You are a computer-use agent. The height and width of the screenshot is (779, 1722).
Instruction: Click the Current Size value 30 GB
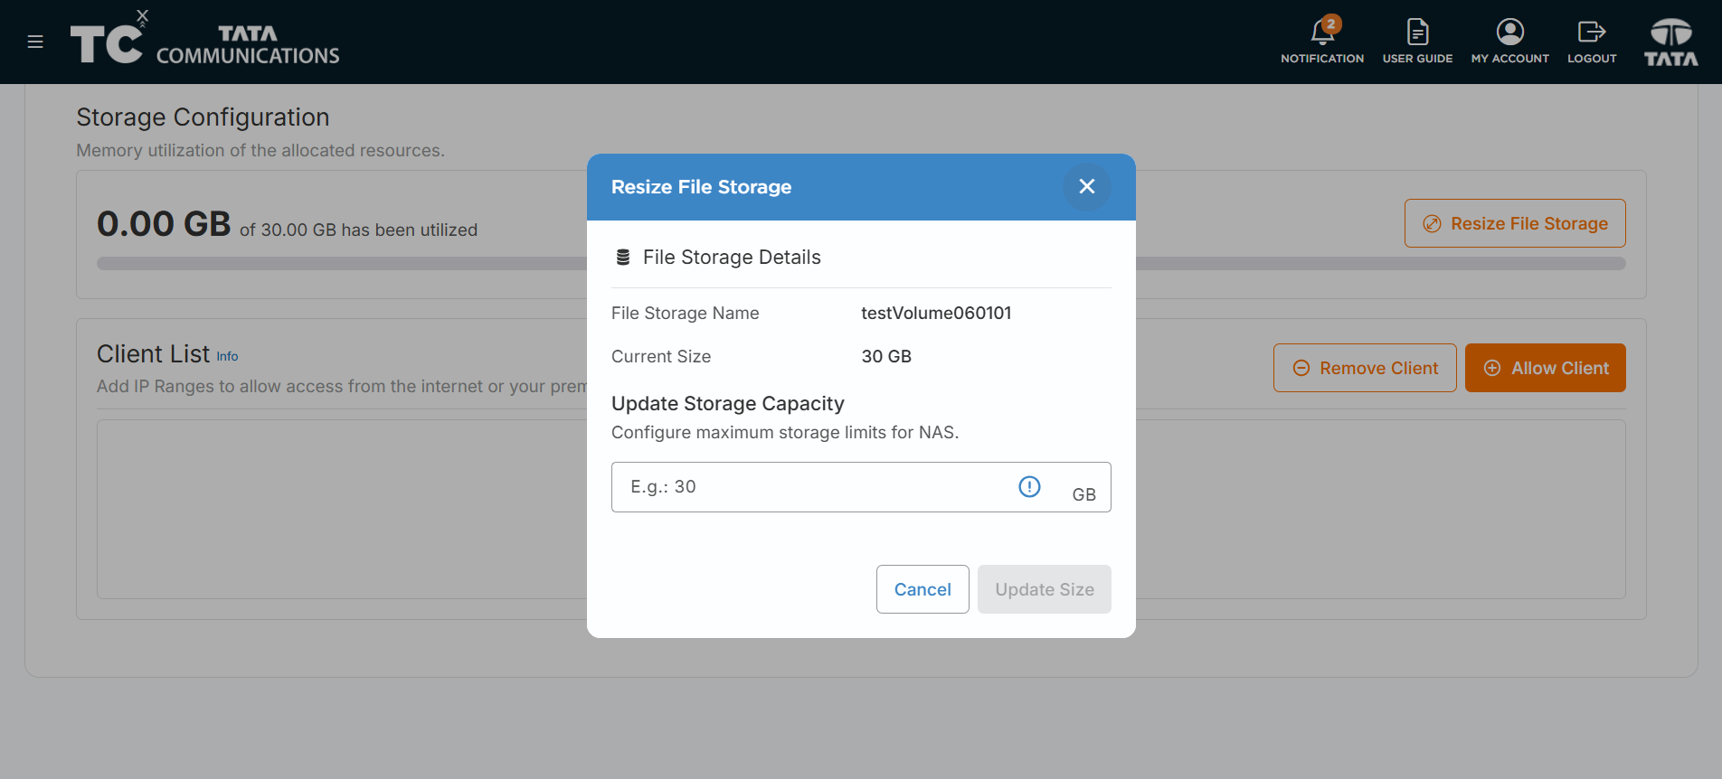[x=886, y=356]
